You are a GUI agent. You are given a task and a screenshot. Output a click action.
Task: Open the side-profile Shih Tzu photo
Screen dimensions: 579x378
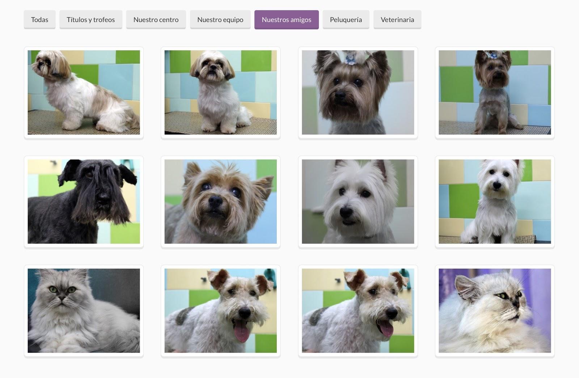point(84,92)
